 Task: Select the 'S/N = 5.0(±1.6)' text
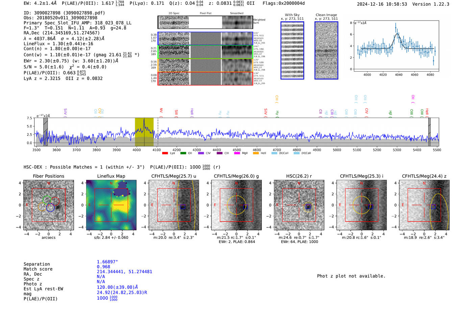(44, 67)
